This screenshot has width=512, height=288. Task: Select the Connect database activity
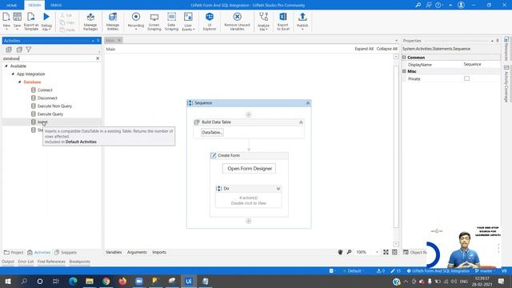(x=45, y=90)
